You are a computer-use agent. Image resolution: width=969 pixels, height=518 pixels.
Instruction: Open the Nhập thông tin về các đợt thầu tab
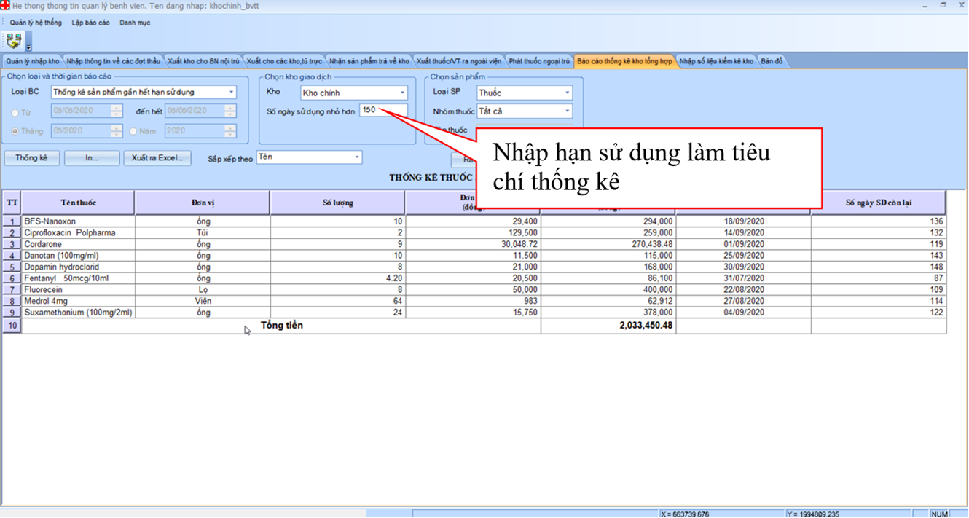(x=113, y=61)
